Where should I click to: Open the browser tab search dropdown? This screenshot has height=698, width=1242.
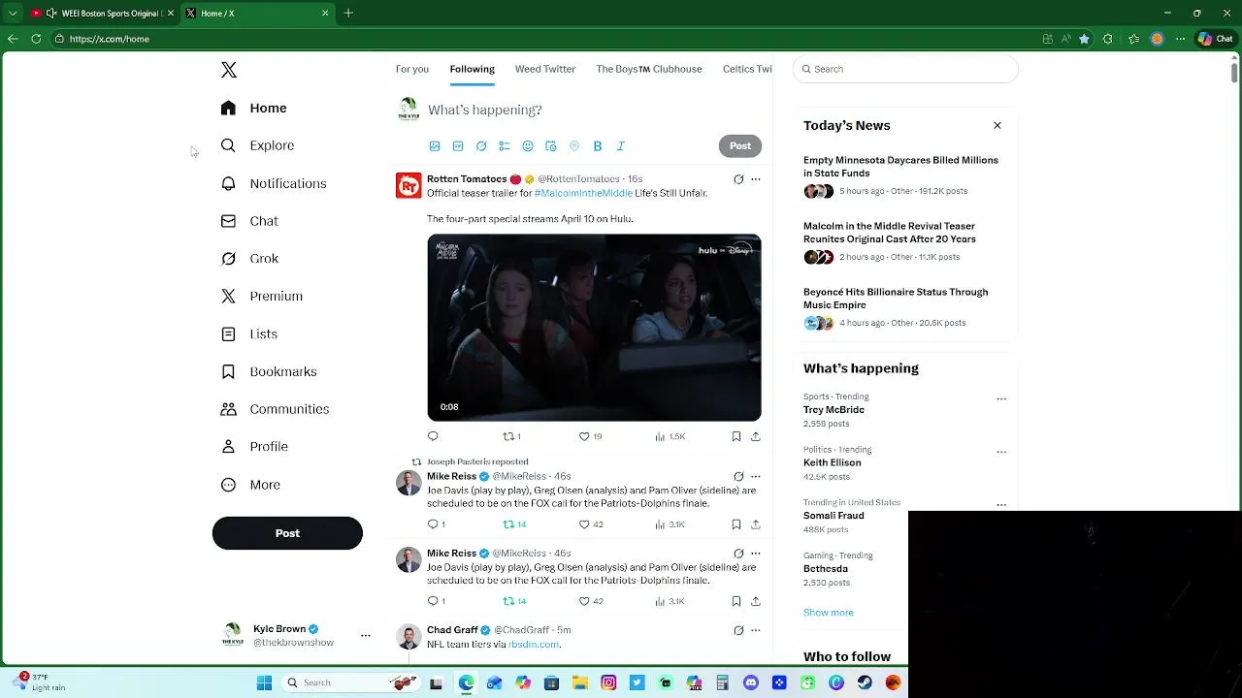[x=13, y=14]
